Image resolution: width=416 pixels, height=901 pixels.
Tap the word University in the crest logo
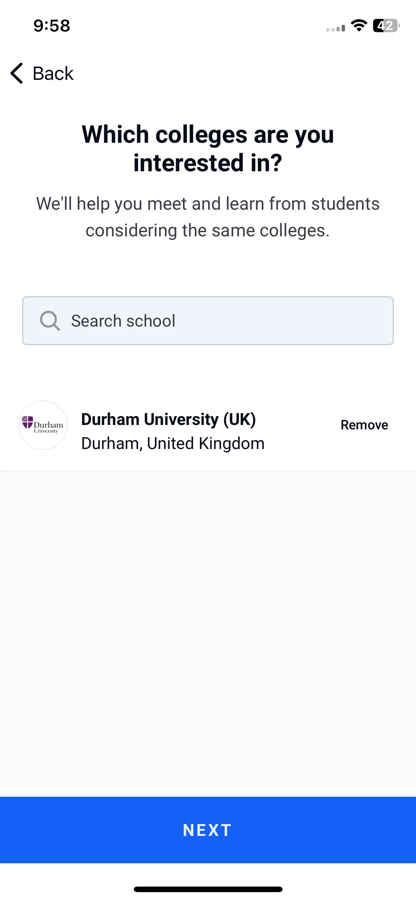(46, 431)
